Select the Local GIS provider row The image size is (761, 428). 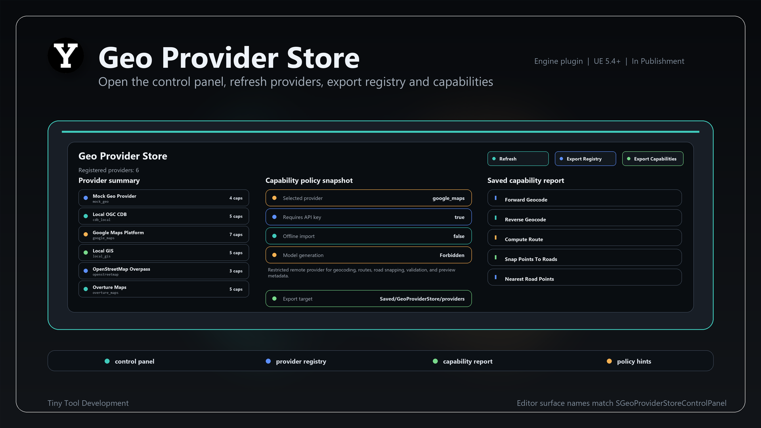(x=164, y=252)
